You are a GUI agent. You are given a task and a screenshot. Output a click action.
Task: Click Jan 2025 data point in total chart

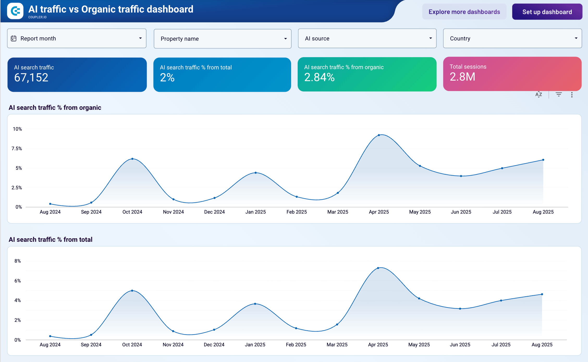[x=255, y=304]
